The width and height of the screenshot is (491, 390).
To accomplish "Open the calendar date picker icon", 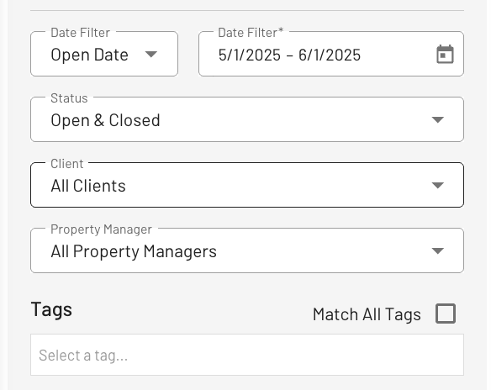I will tap(445, 55).
